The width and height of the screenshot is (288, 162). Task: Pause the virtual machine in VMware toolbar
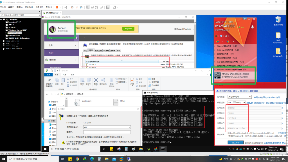click(x=57, y=7)
